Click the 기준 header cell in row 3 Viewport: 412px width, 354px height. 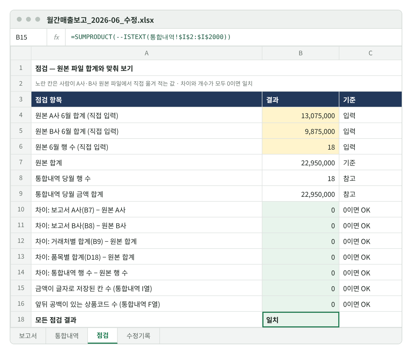point(370,99)
